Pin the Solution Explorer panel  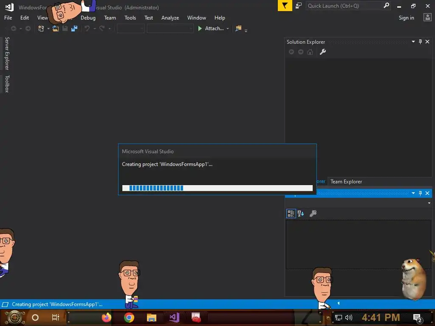(x=420, y=42)
